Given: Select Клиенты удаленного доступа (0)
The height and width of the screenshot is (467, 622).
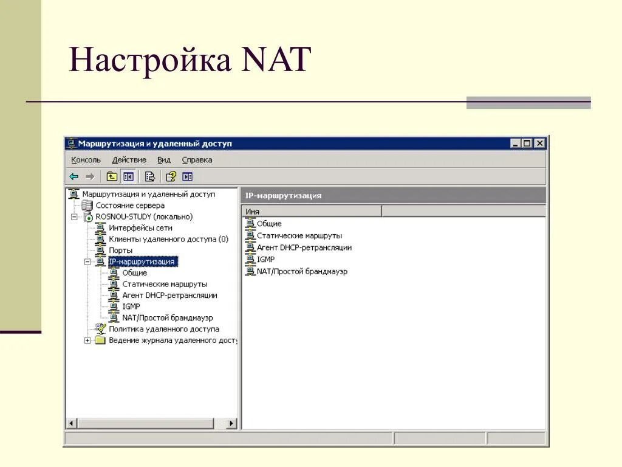Looking at the screenshot, I should tap(169, 238).
